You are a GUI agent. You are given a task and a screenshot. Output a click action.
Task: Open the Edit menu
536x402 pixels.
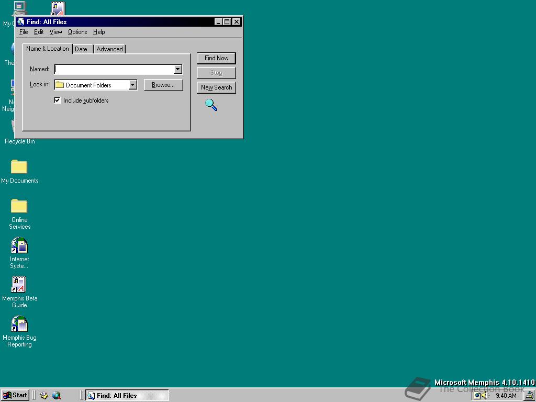coord(39,32)
